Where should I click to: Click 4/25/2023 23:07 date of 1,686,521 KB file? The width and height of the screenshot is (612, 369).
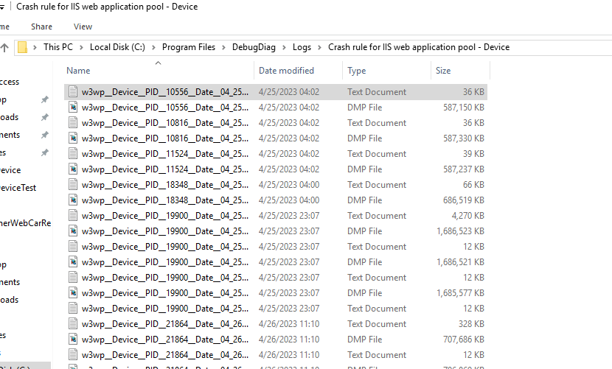[289, 262]
